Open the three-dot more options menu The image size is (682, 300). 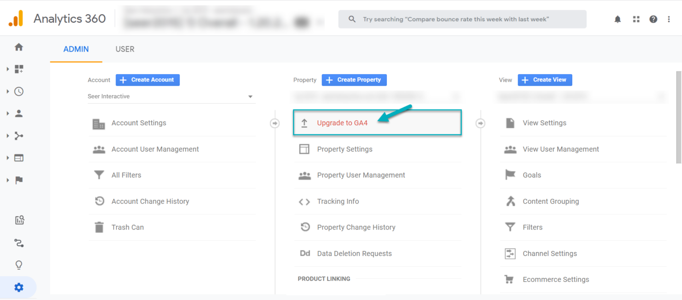click(669, 19)
